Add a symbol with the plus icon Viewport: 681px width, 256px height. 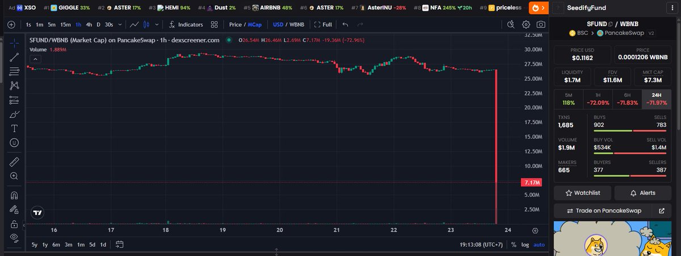pyautogui.click(x=11, y=25)
